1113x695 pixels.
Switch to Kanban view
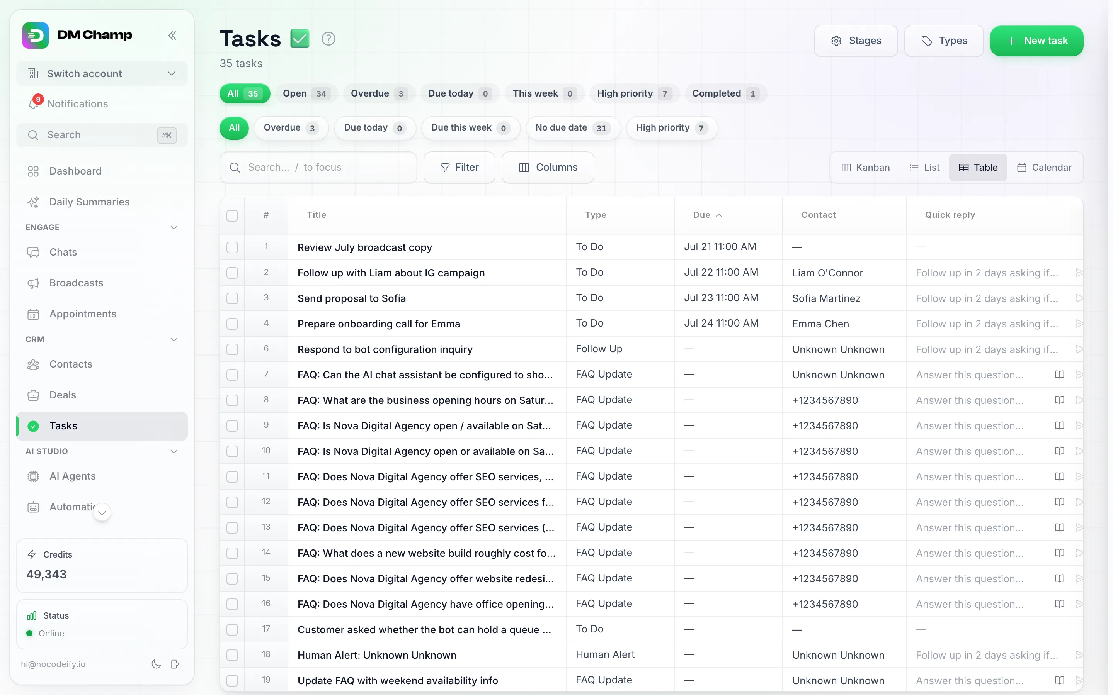(865, 167)
